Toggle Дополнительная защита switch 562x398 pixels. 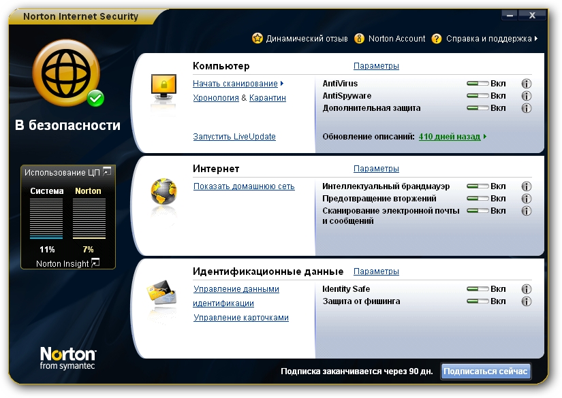pos(478,108)
